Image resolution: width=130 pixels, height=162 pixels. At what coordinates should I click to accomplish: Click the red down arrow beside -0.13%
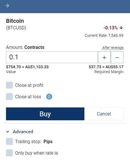[121, 28]
